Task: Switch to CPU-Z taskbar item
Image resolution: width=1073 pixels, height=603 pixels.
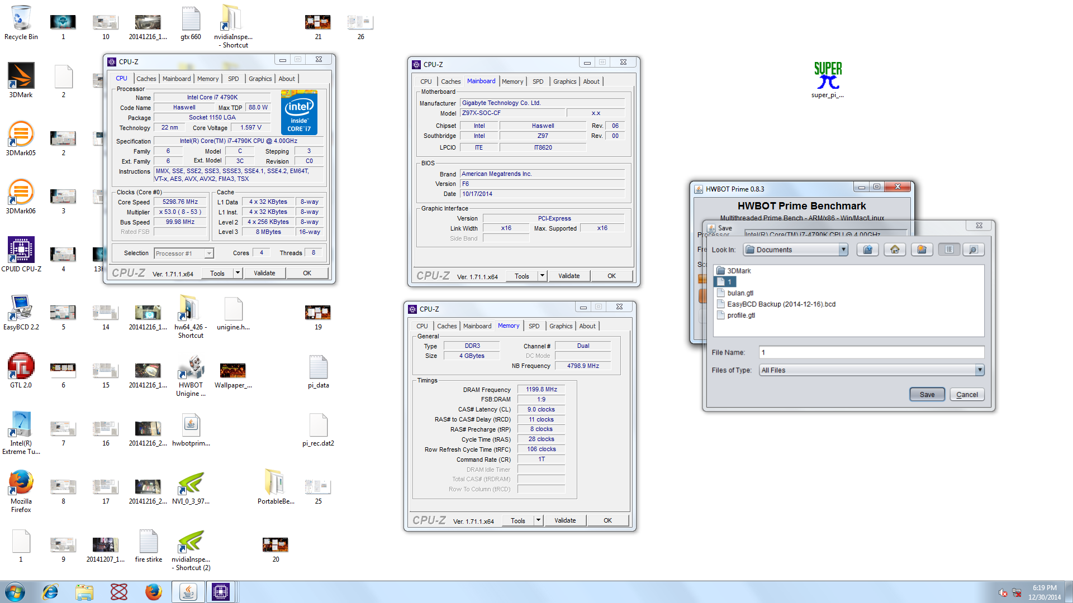Action: click(x=221, y=592)
